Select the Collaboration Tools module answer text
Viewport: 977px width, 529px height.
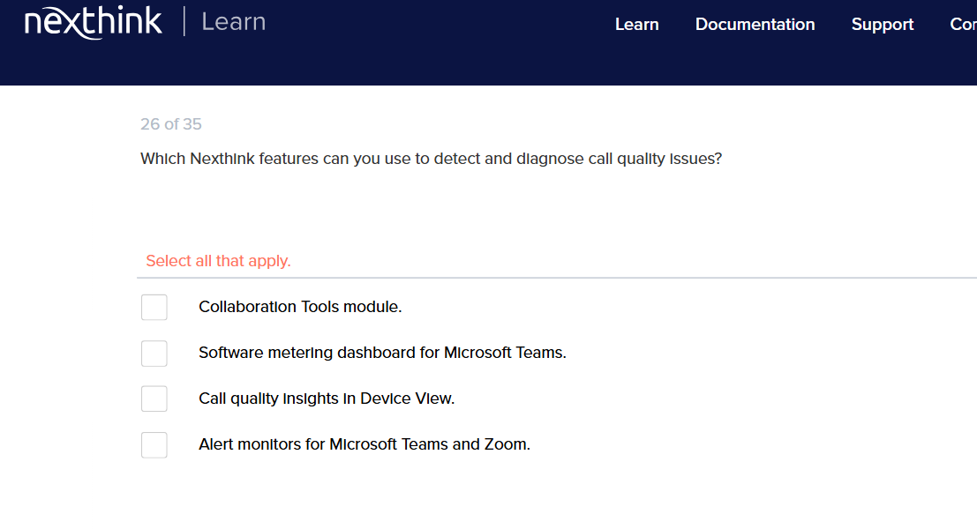[299, 307]
